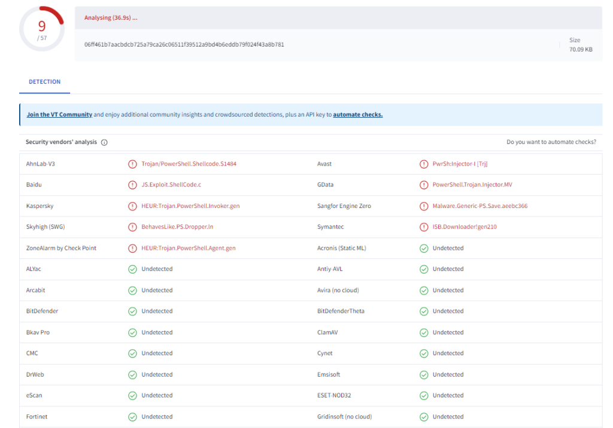Click the detection score circle showing 9/57
Viewport: 613px width, 428px height.
(42, 29)
